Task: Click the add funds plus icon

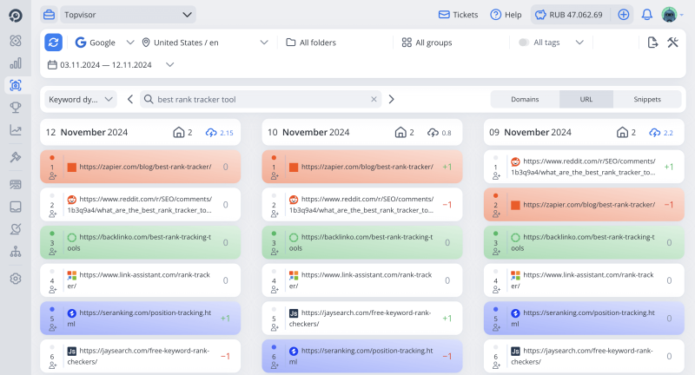Action: 623,15
